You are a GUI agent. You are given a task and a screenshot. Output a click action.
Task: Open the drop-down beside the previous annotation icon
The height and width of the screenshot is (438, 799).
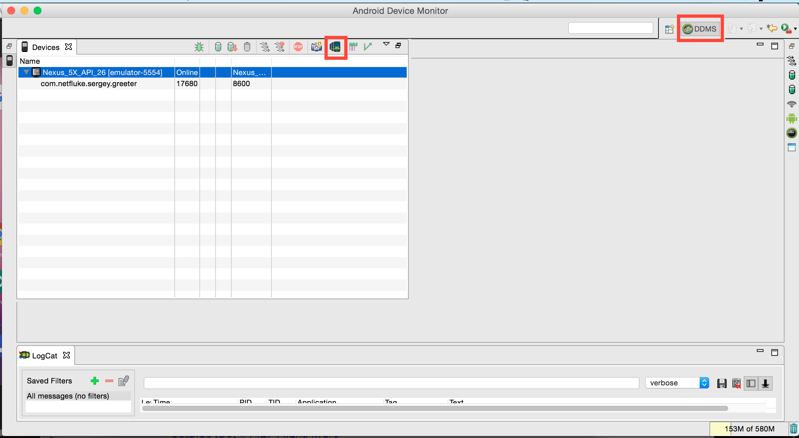[x=761, y=29]
